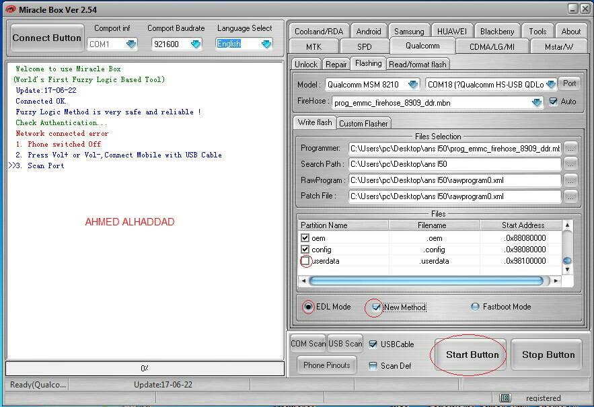Click the Programmer path input field
Screen dimensions: 594x407
pyautogui.click(x=455, y=149)
